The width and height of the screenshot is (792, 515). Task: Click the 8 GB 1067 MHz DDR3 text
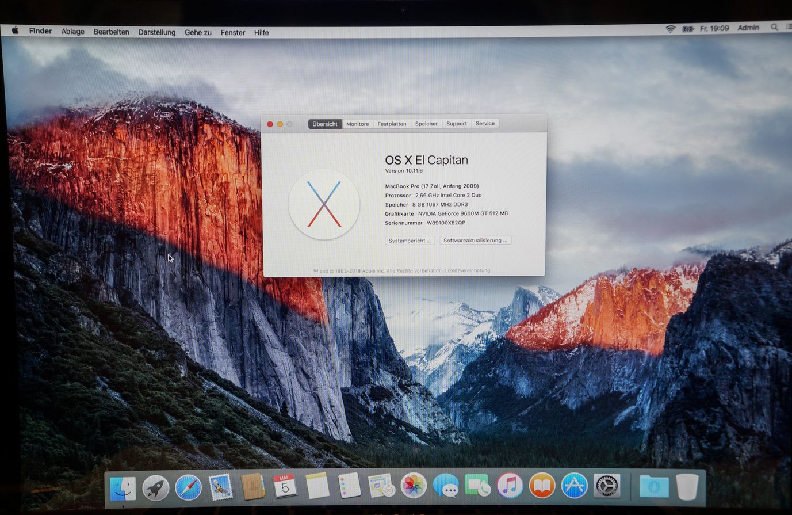(440, 204)
